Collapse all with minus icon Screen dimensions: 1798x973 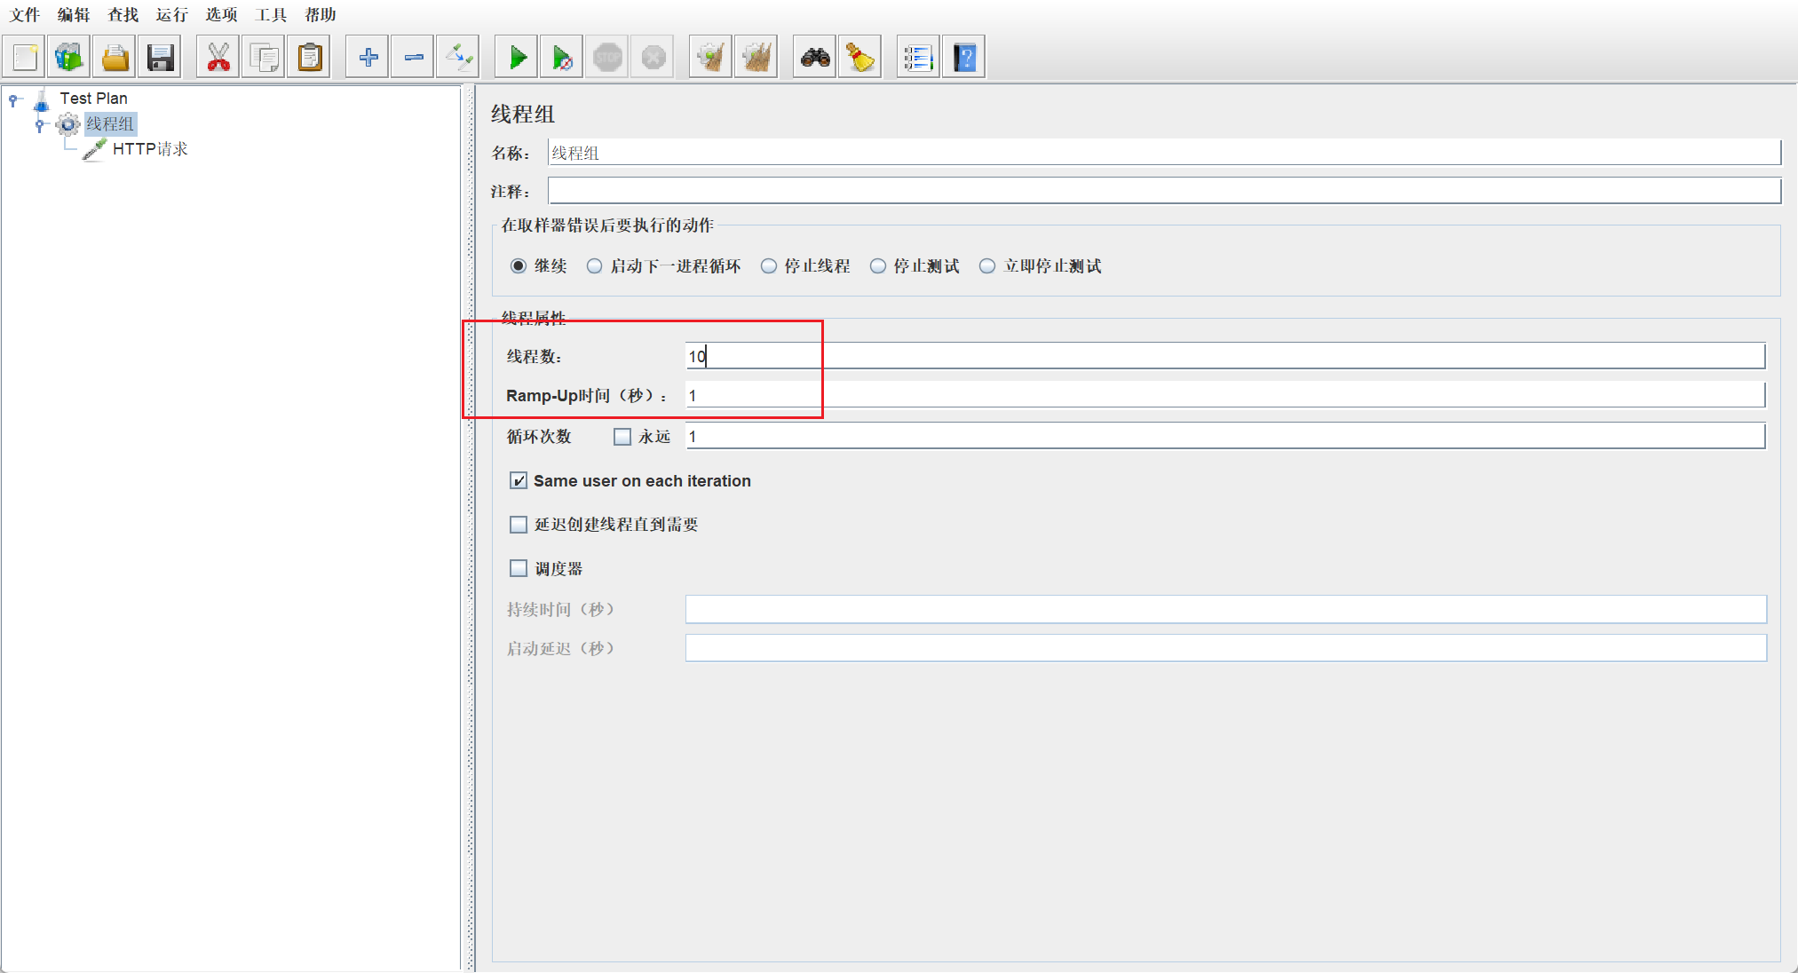(413, 58)
